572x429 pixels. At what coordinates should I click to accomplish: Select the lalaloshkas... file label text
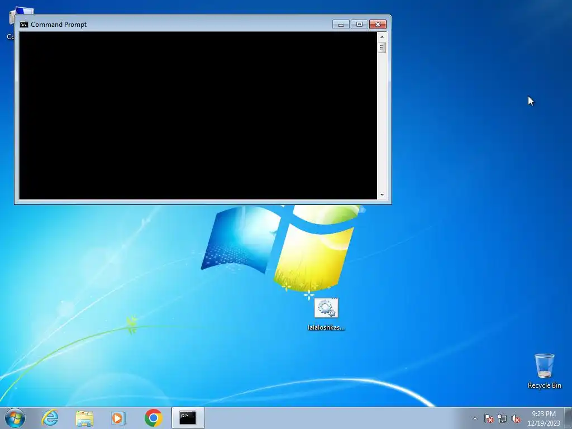click(326, 327)
